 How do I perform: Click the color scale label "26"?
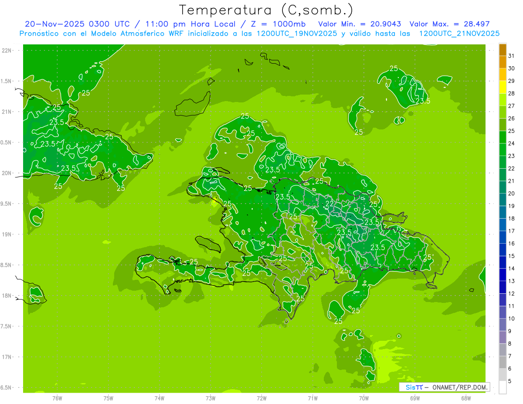point(512,119)
